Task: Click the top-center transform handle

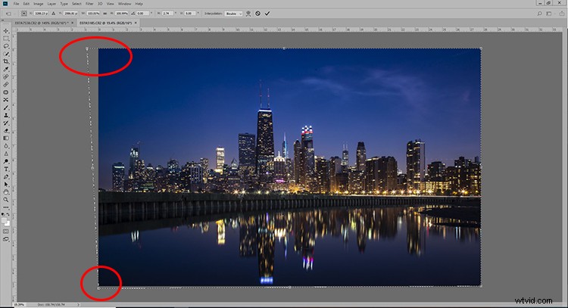Action: 284,48
